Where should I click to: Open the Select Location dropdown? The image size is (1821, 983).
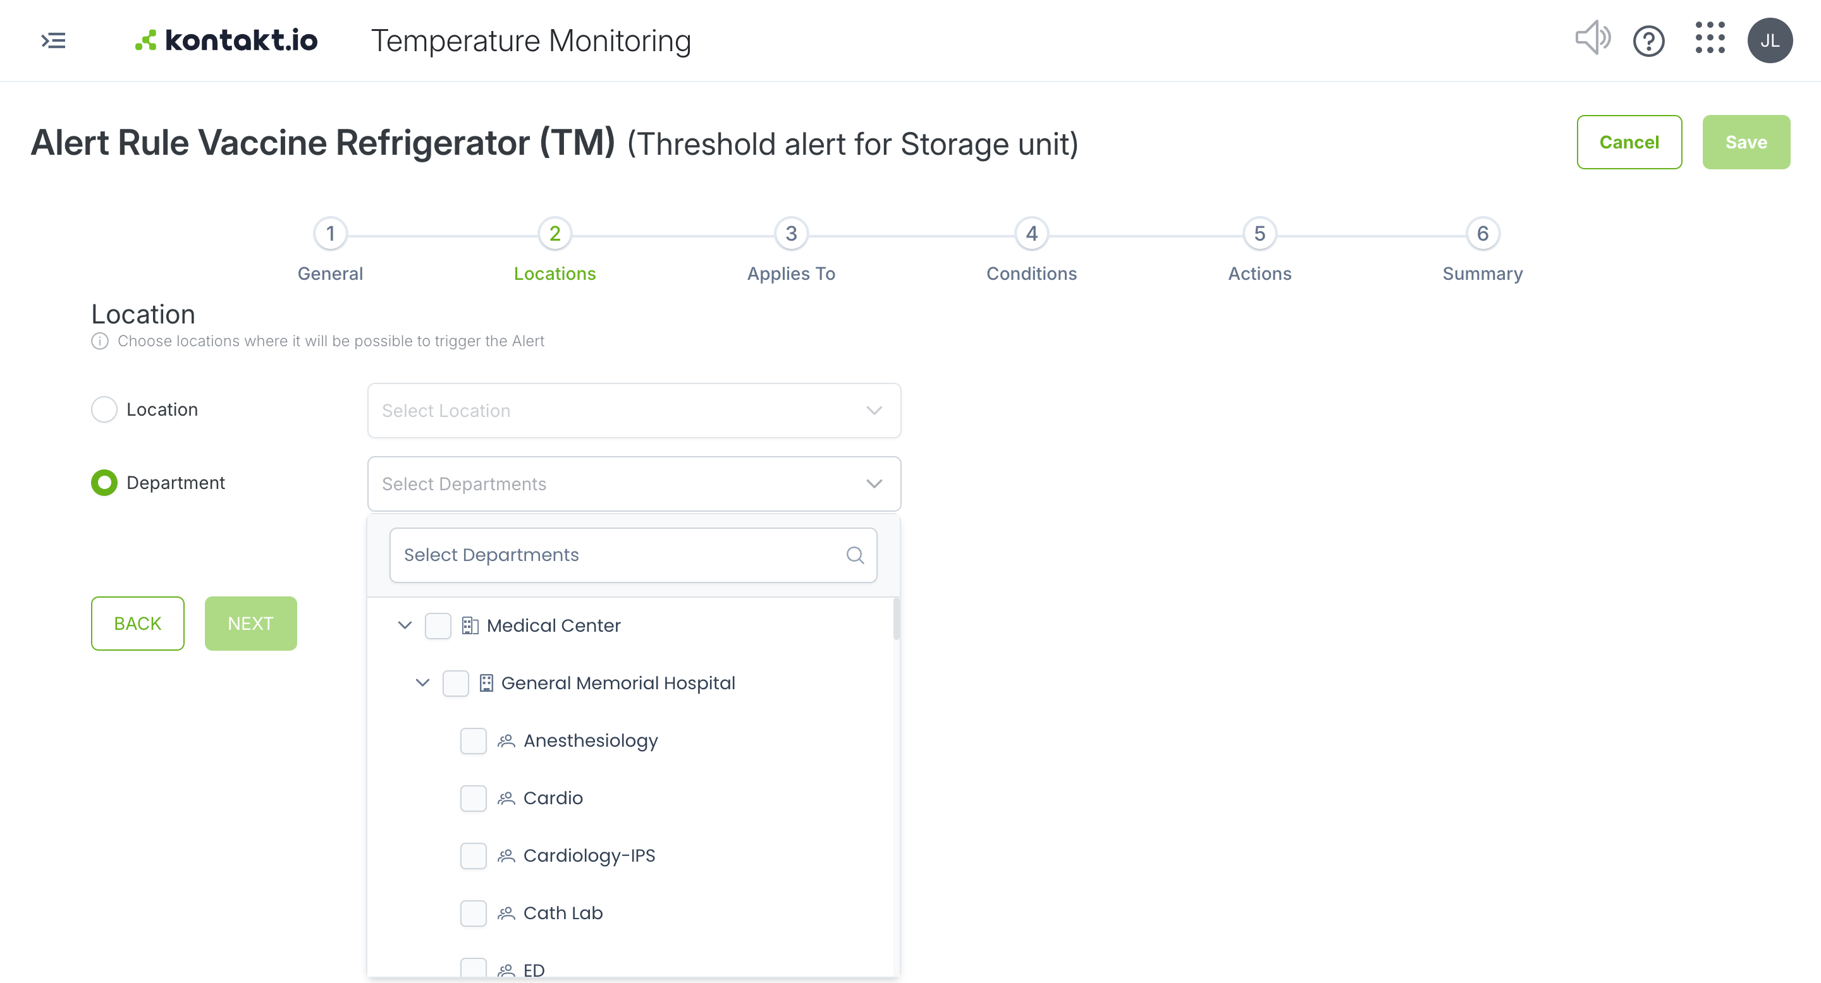point(634,411)
